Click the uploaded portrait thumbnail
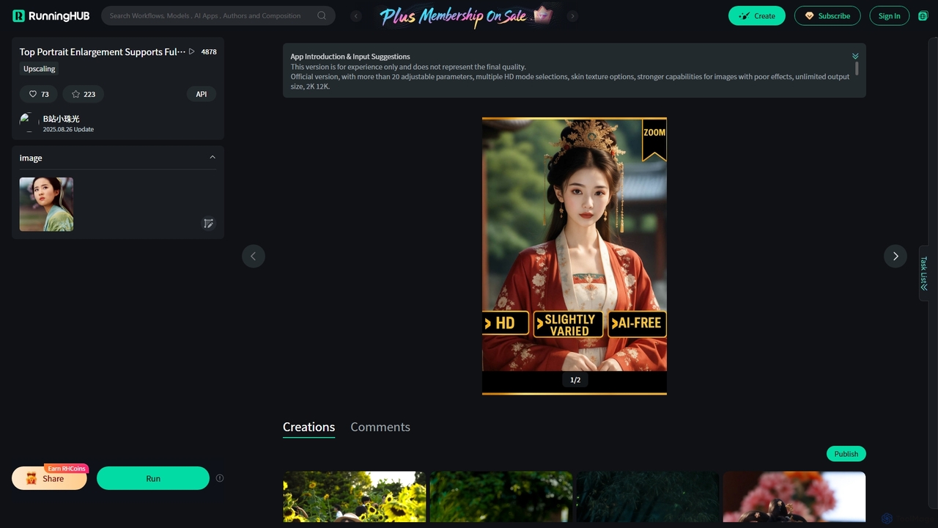This screenshot has width=938, height=528. coord(46,205)
